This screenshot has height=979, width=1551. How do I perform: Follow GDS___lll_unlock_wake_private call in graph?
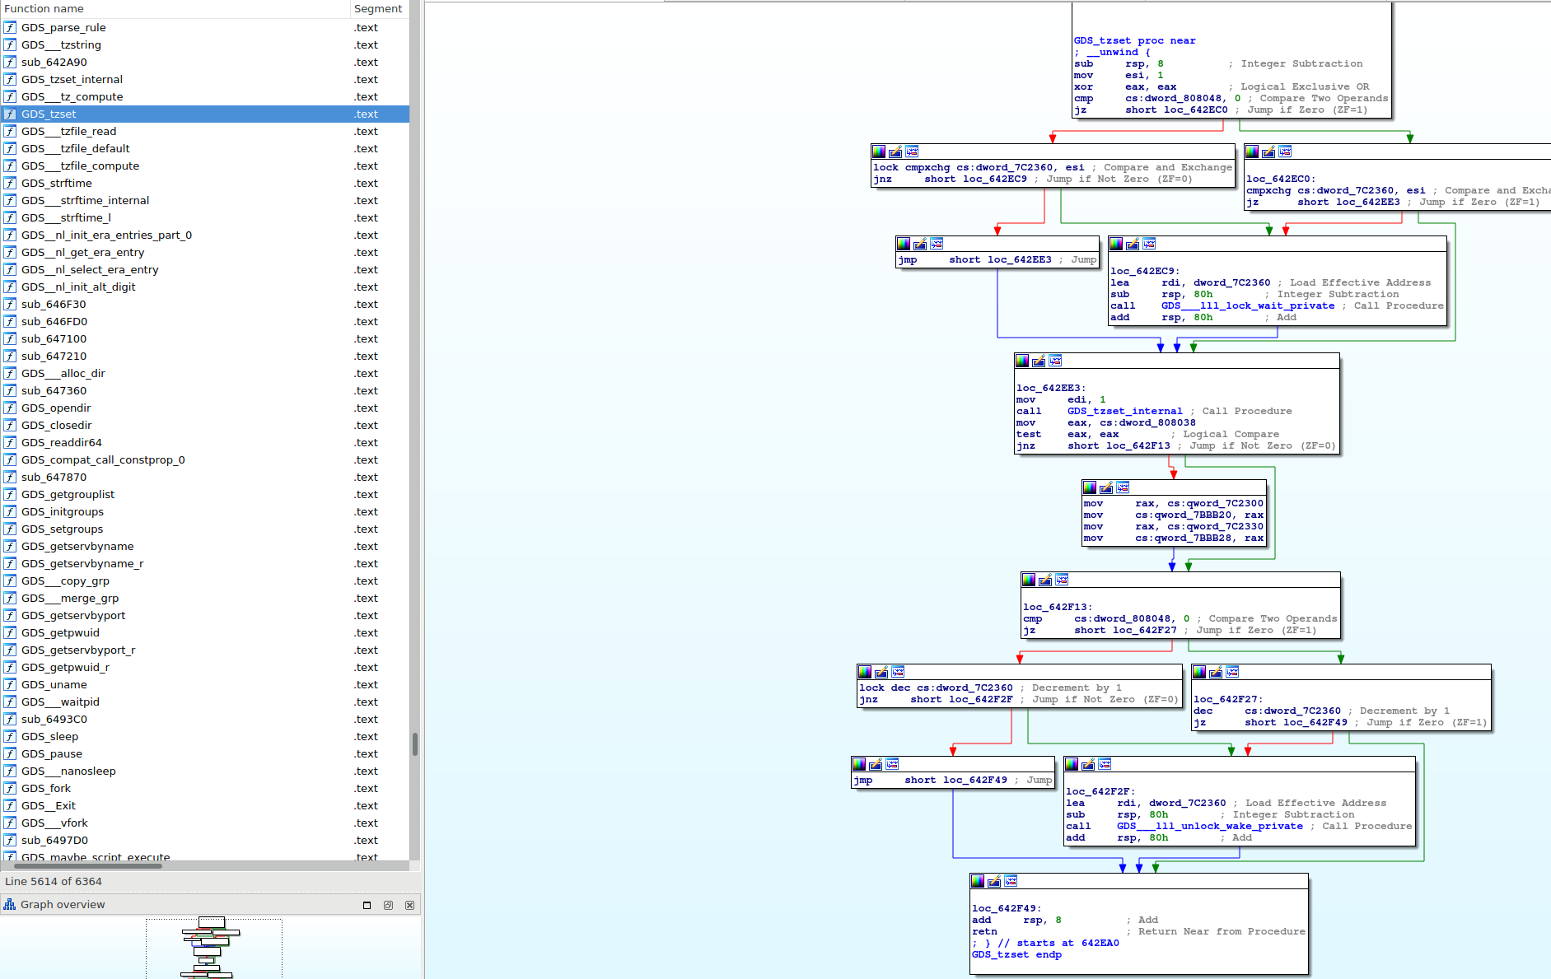(x=1209, y=826)
